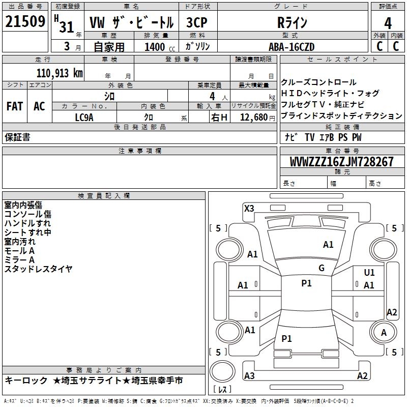This screenshot has width=407, height=407.
Task: Click the 注意事項欄 caution notes header
Action: (139, 151)
